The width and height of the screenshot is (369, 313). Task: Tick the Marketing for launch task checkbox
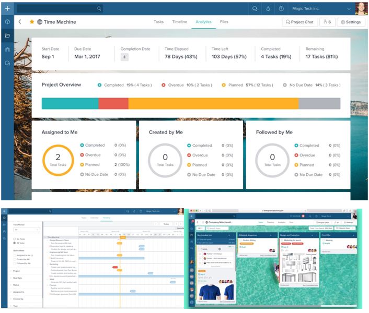click(x=282, y=240)
